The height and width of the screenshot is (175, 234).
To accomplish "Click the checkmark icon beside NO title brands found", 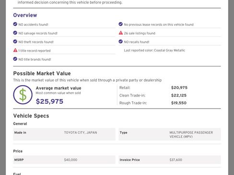I will pos(15,59).
